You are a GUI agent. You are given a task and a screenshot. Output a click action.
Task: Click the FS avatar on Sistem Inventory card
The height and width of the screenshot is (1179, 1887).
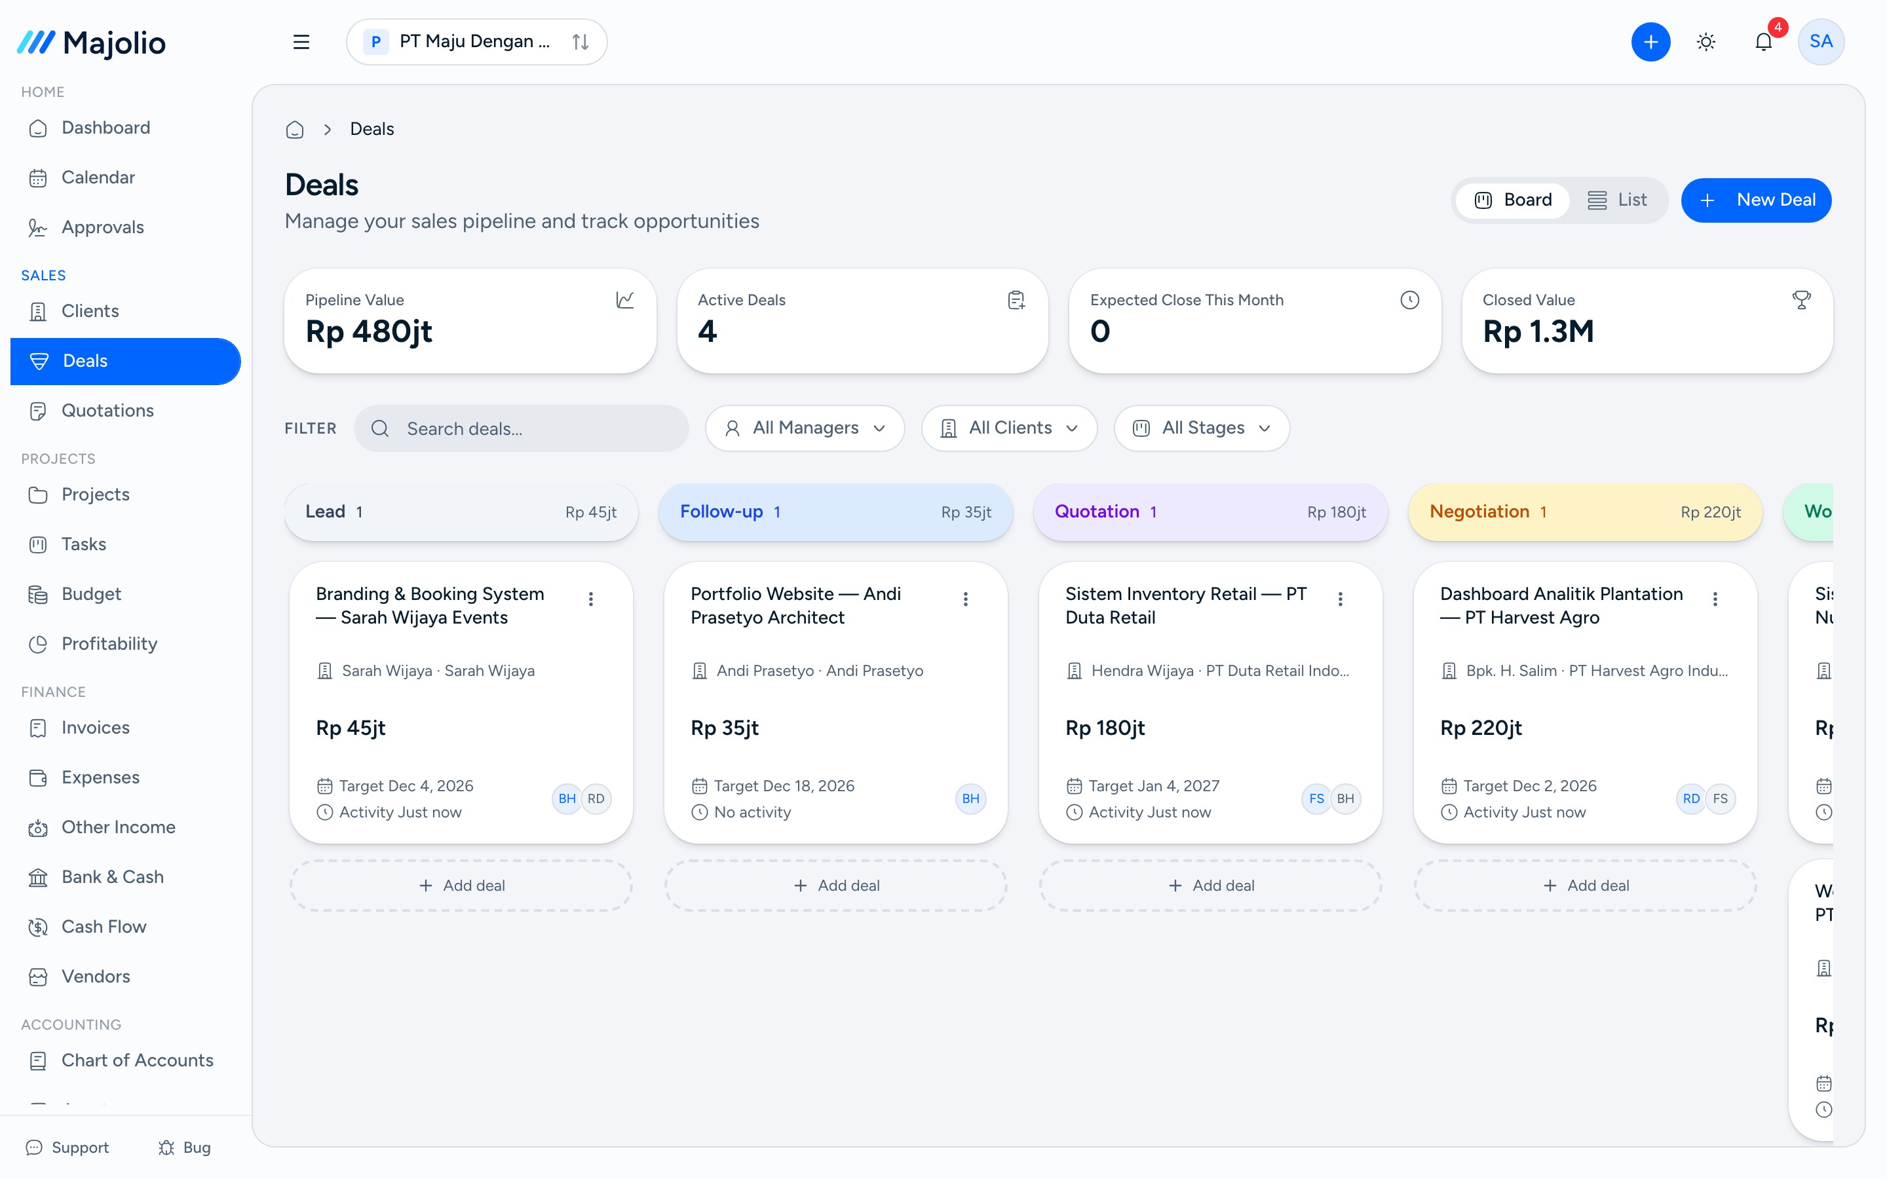click(1316, 798)
